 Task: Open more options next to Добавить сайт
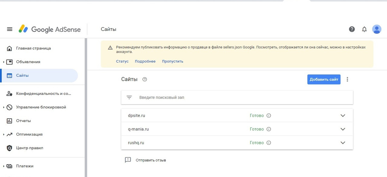(x=347, y=79)
